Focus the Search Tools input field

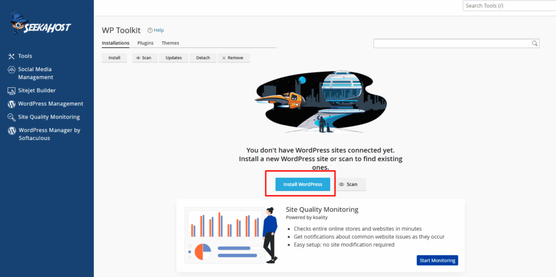[x=508, y=6]
